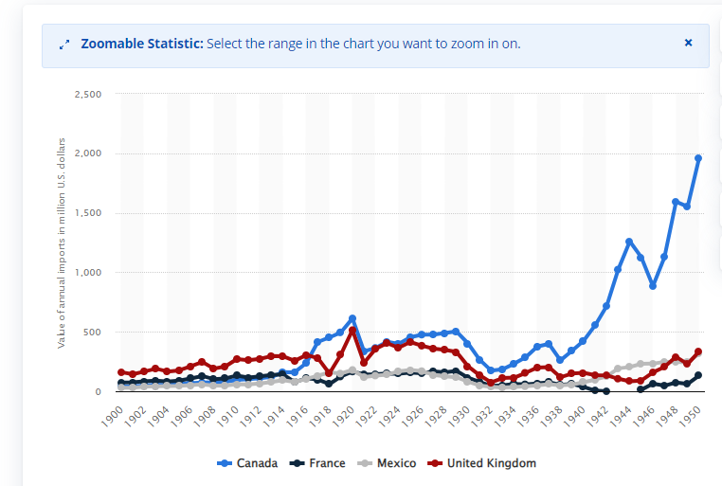The width and height of the screenshot is (722, 486).
Task: Click the gray Mexico legend marker
Action: point(365,463)
